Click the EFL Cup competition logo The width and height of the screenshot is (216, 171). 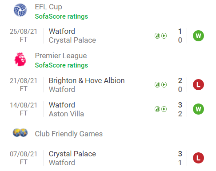pos(20,10)
